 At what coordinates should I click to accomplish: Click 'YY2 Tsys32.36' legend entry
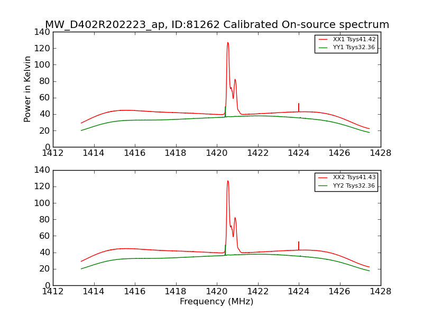coord(354,185)
